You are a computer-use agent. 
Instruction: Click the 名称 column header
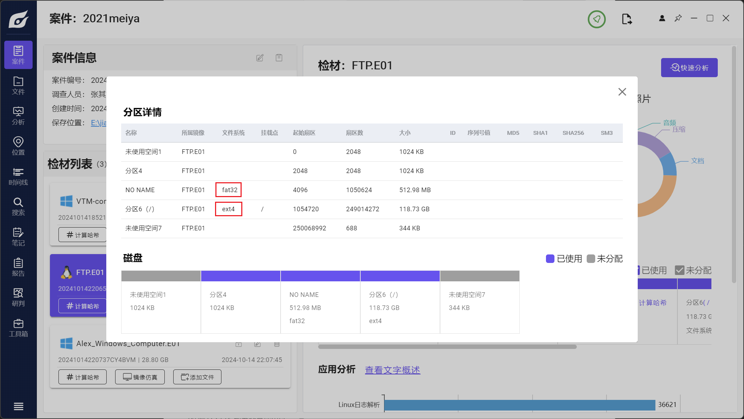(131, 133)
